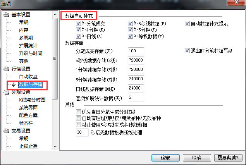This screenshot has height=165, width=246.
Task: Toggle 补5秒线数据 checkbox
Action: pos(130,24)
